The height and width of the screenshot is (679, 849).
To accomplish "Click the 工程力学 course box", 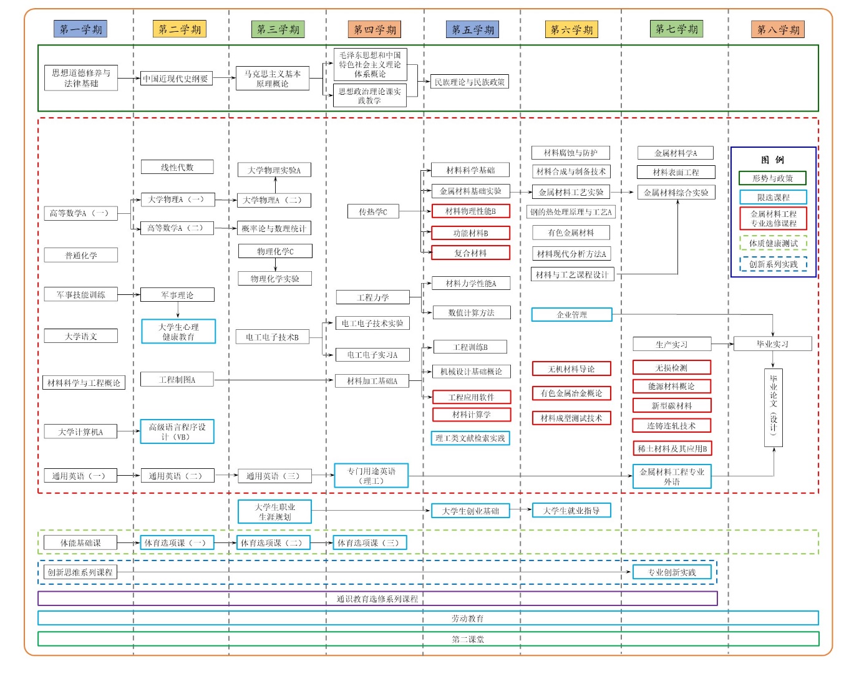I will click(x=373, y=297).
